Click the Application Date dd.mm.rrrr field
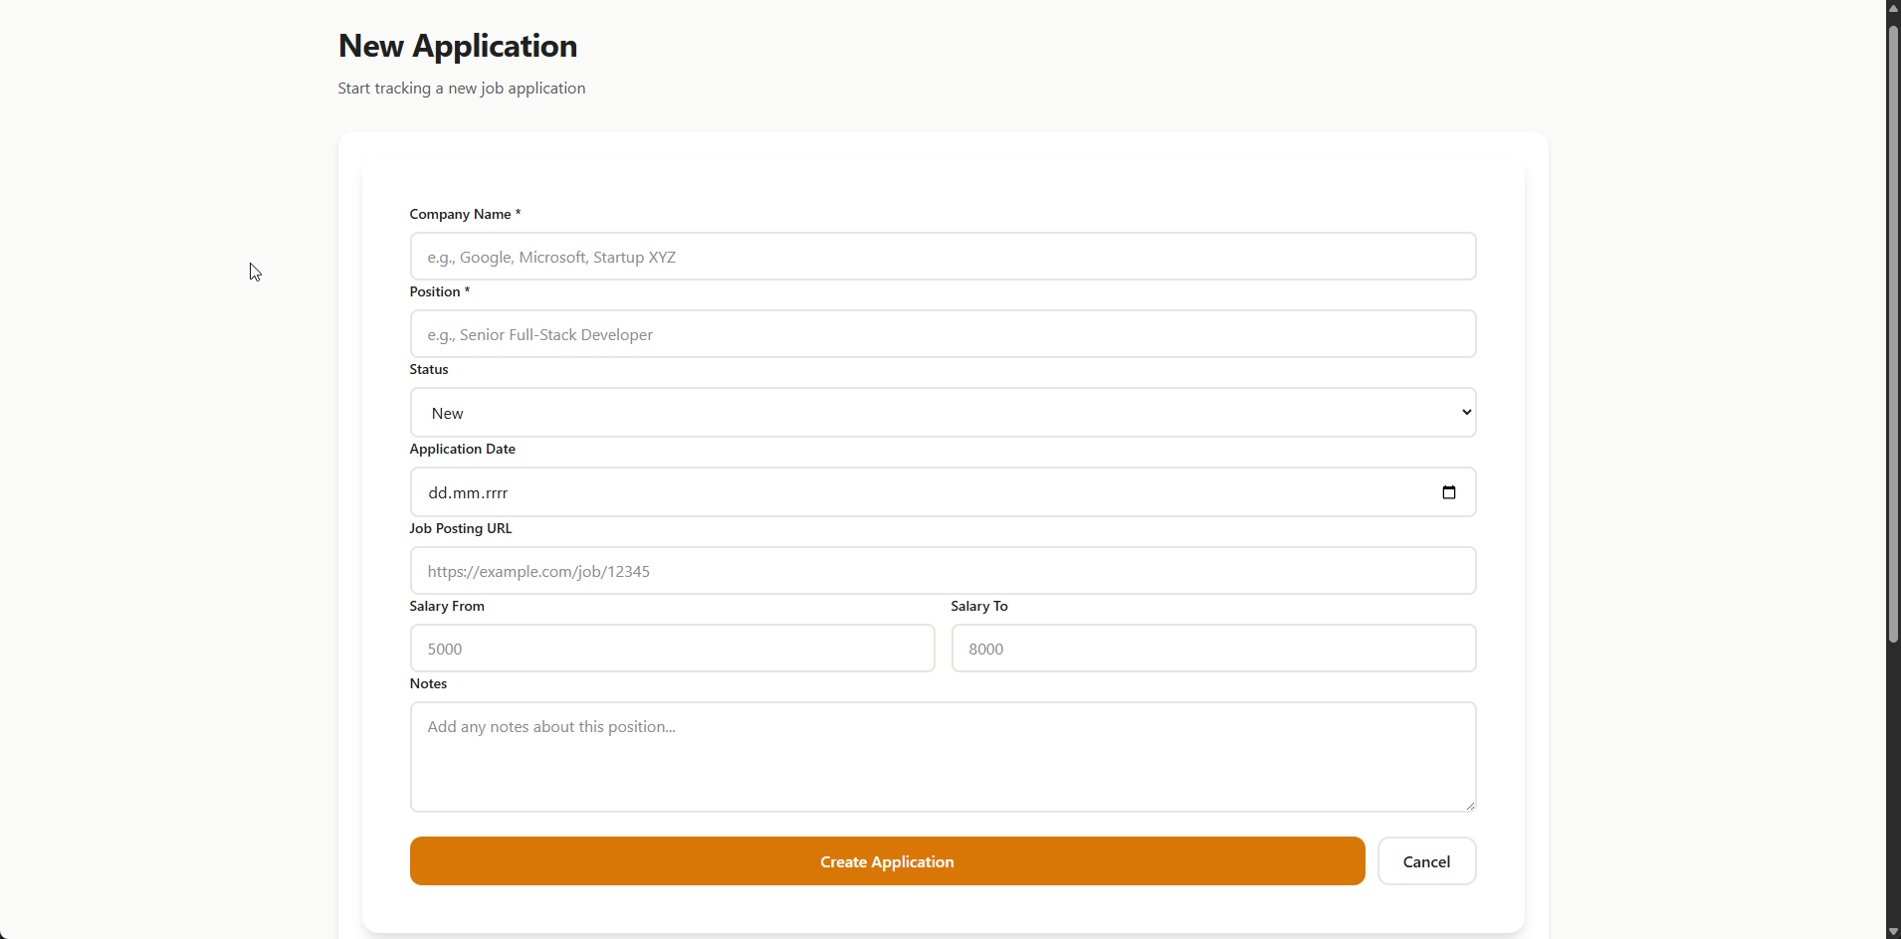 point(896,491)
